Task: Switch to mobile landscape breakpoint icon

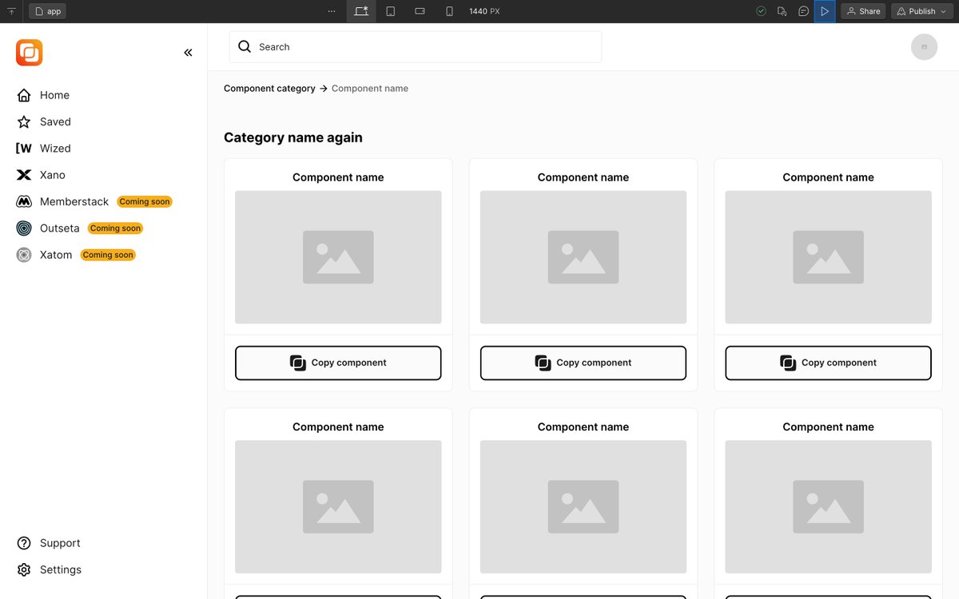Action: click(x=420, y=11)
